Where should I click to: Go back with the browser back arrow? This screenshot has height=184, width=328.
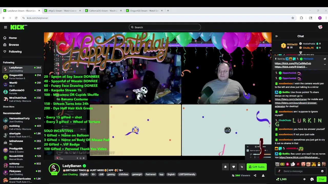click(x=4, y=18)
